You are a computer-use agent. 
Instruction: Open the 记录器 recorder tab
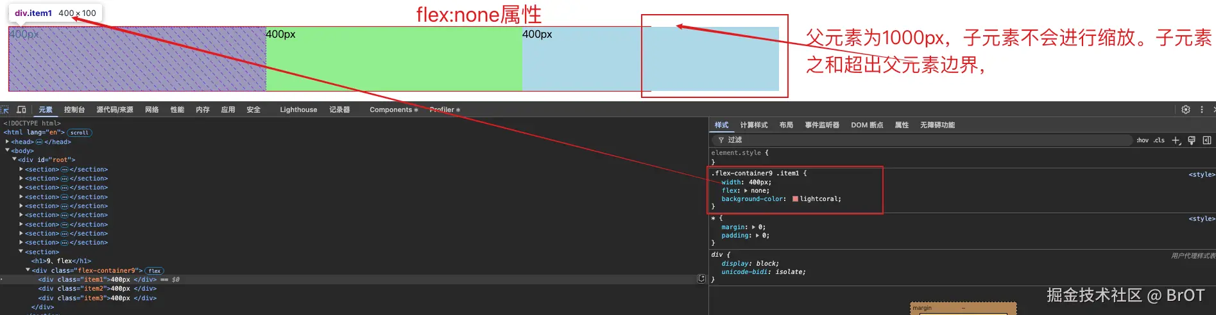[340, 110]
